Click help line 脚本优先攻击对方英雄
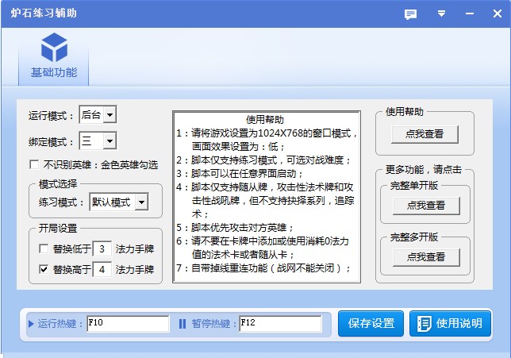This screenshot has height=358, width=511. [235, 228]
